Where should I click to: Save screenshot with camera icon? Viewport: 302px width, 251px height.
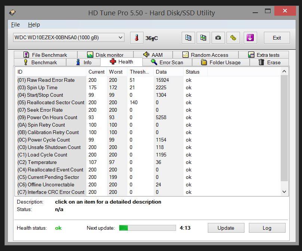point(218,38)
